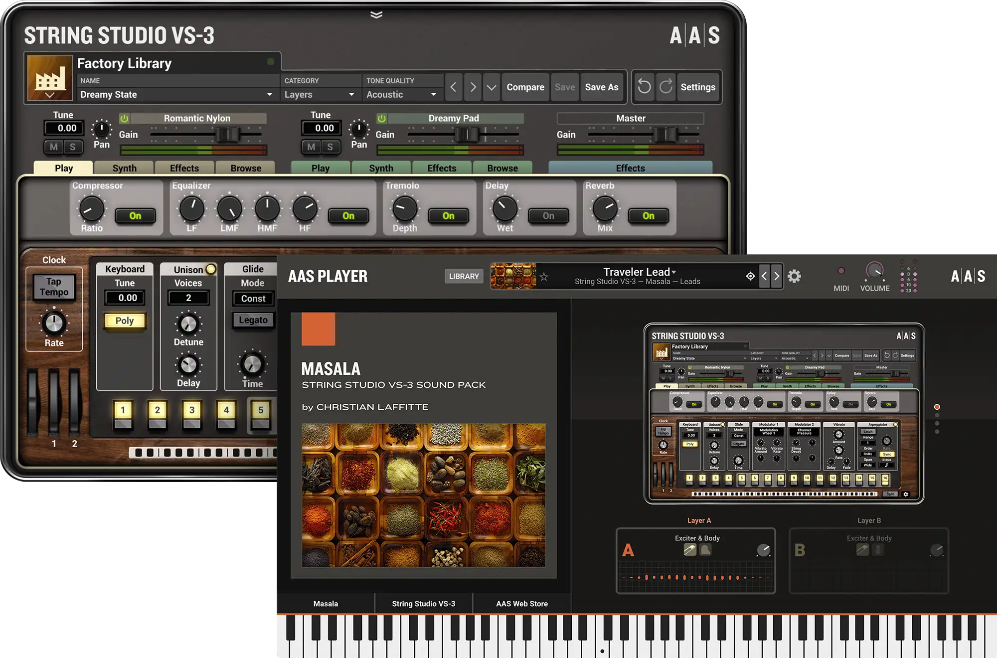Viewport: 997px width, 658px height.
Task: Open the Browse tab of Dreamy Pad
Action: point(502,168)
